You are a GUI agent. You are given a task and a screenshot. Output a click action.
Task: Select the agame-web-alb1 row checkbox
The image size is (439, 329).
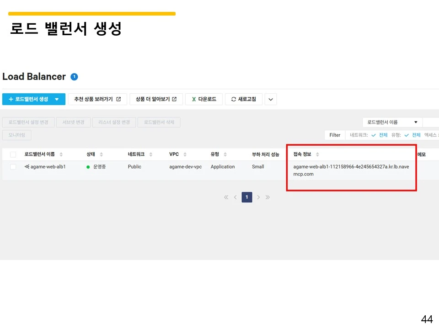[12, 167]
